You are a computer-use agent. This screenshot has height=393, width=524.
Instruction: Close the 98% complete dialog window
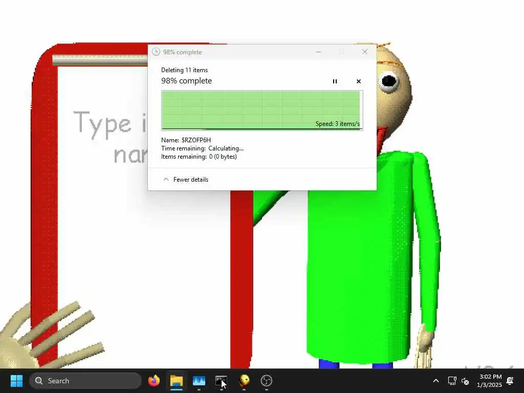pos(364,52)
